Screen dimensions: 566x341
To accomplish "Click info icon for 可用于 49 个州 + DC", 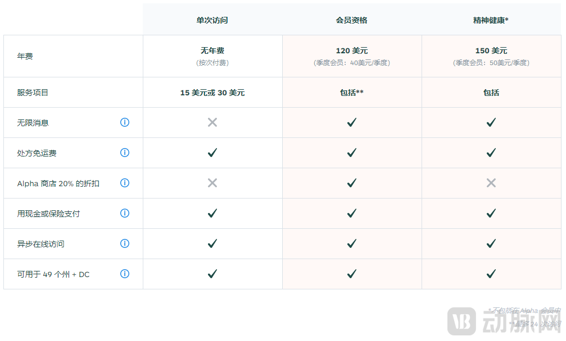I will [125, 274].
